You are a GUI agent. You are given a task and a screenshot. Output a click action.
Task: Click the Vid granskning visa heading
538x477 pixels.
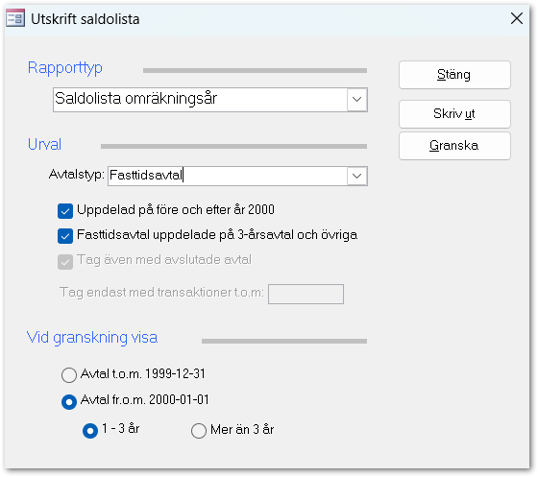92,338
